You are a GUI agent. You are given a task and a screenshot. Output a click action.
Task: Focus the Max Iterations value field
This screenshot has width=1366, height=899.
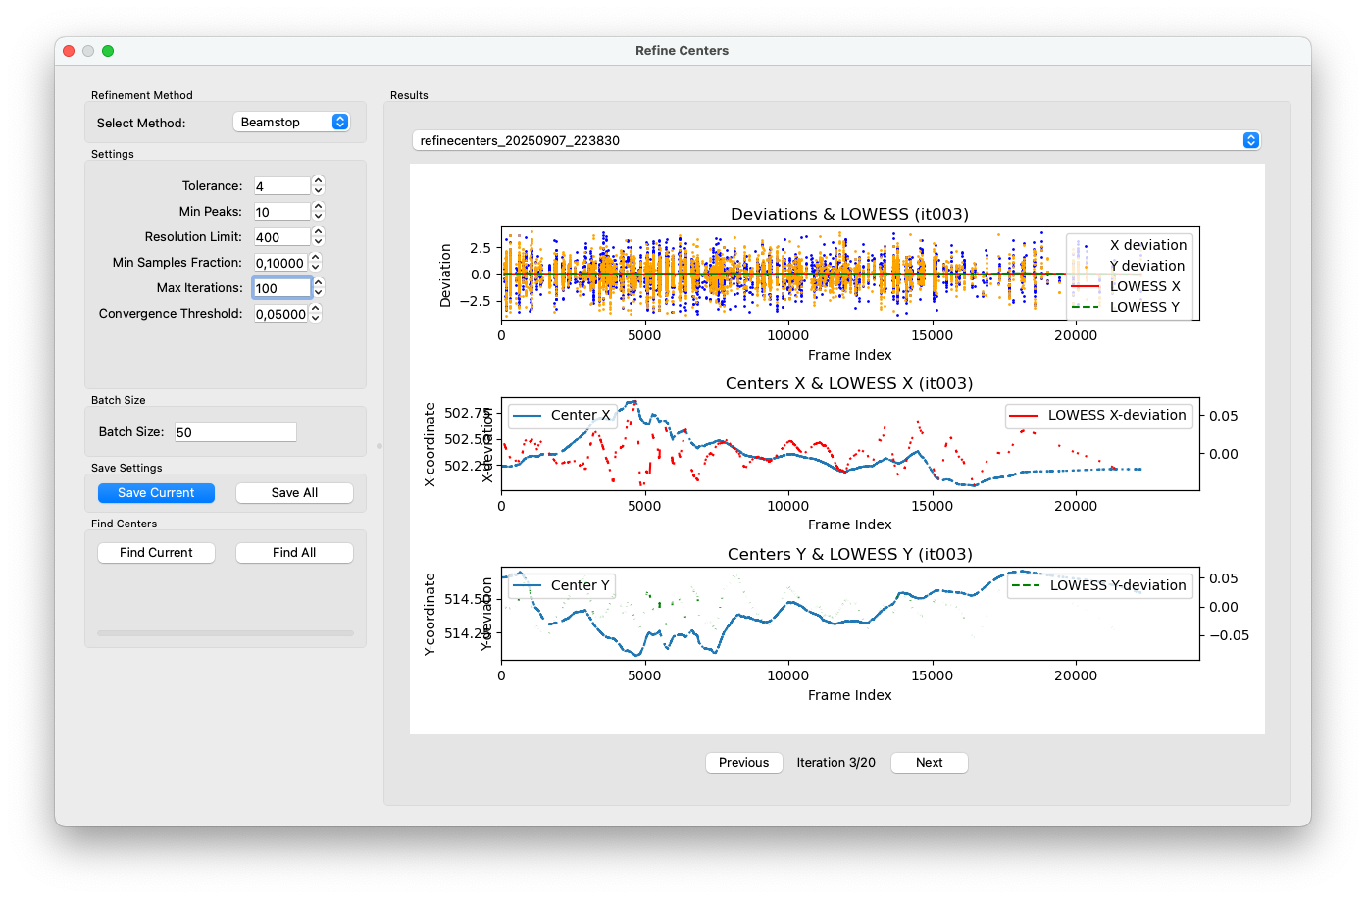(282, 287)
